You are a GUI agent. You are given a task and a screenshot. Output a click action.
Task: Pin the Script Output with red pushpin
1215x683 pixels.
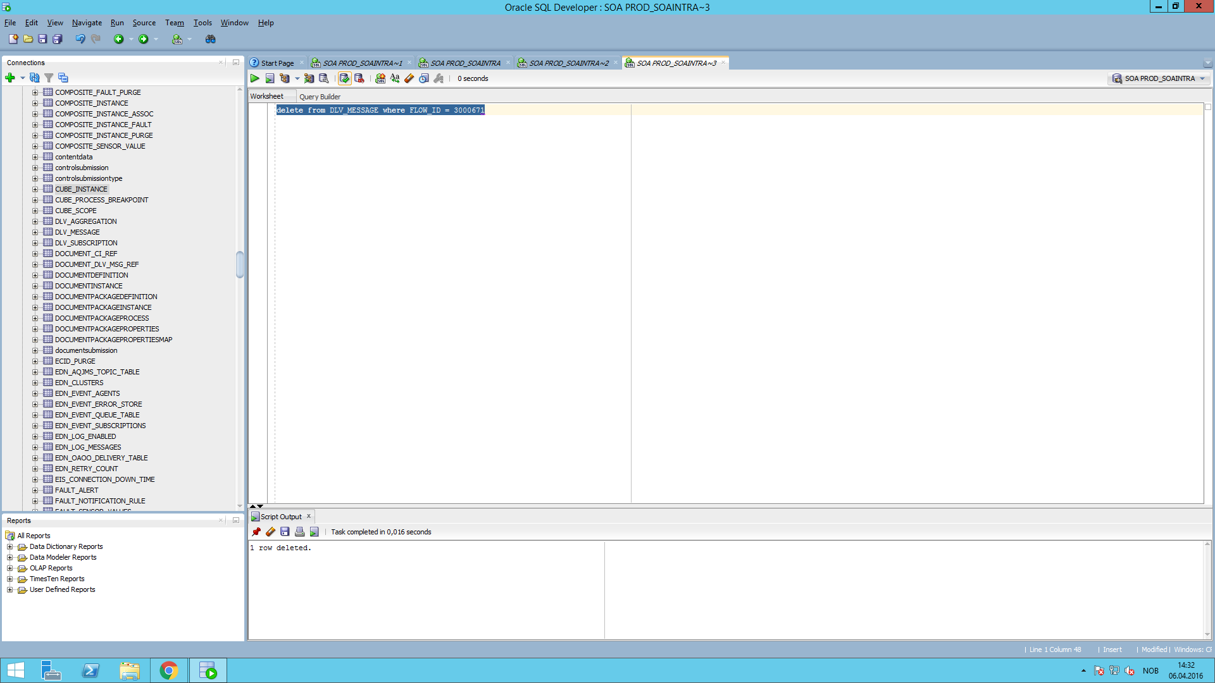(256, 532)
